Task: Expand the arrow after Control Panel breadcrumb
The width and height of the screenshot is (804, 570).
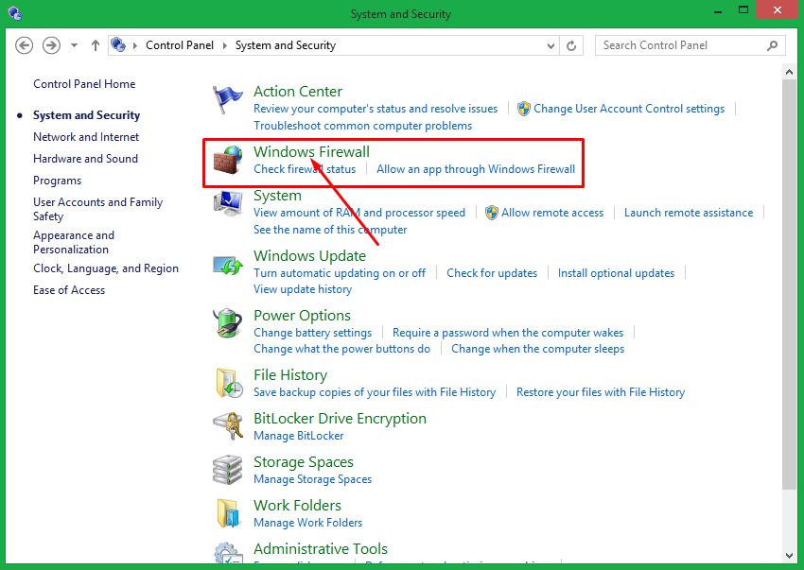Action: click(224, 45)
